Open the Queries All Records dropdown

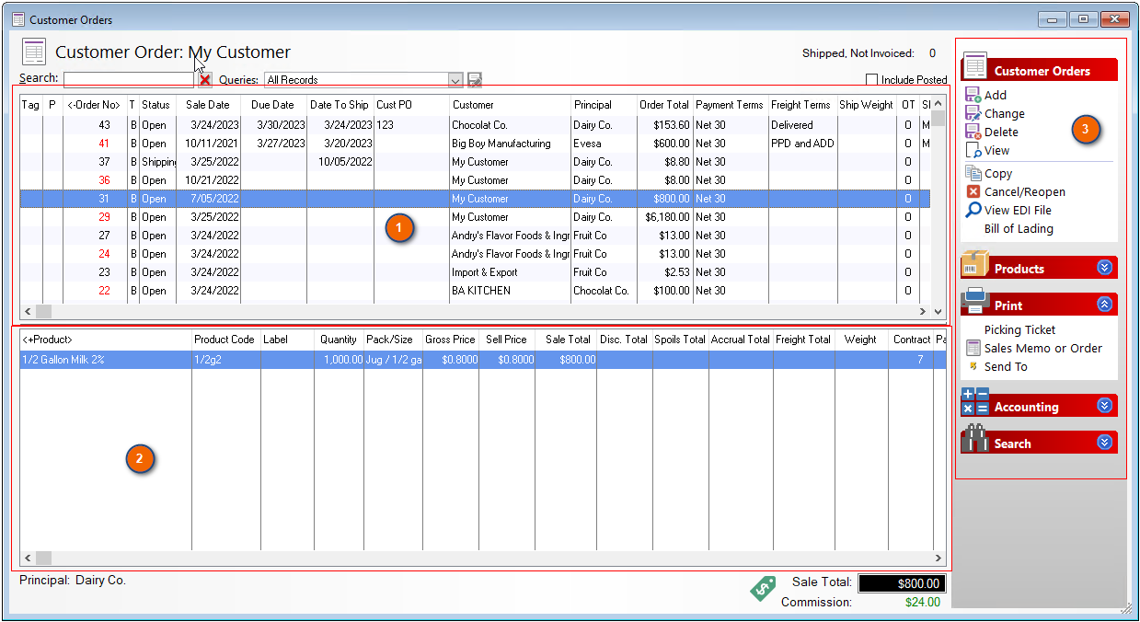pyautogui.click(x=455, y=80)
